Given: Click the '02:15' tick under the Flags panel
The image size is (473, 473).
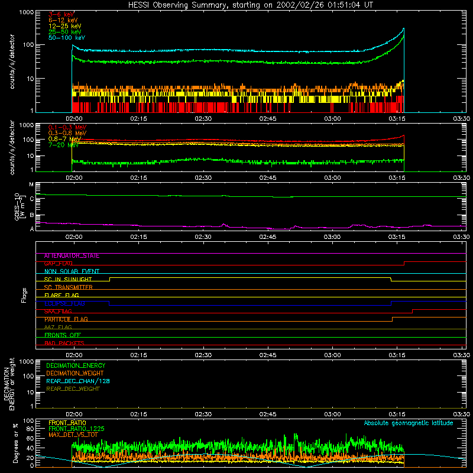Looking at the screenshot, I should pyautogui.click(x=139, y=355).
